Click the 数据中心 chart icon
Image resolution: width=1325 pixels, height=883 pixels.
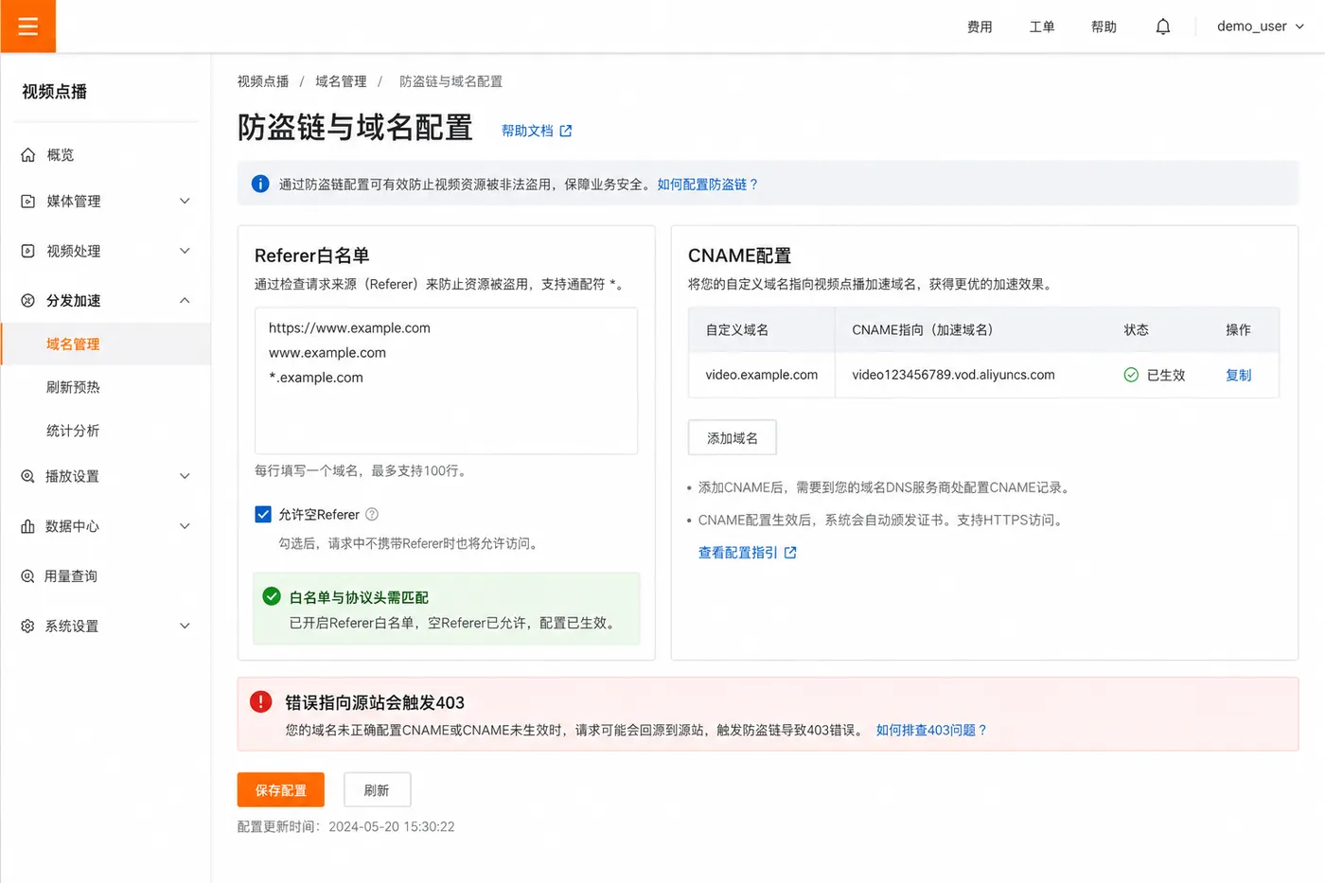coord(27,526)
